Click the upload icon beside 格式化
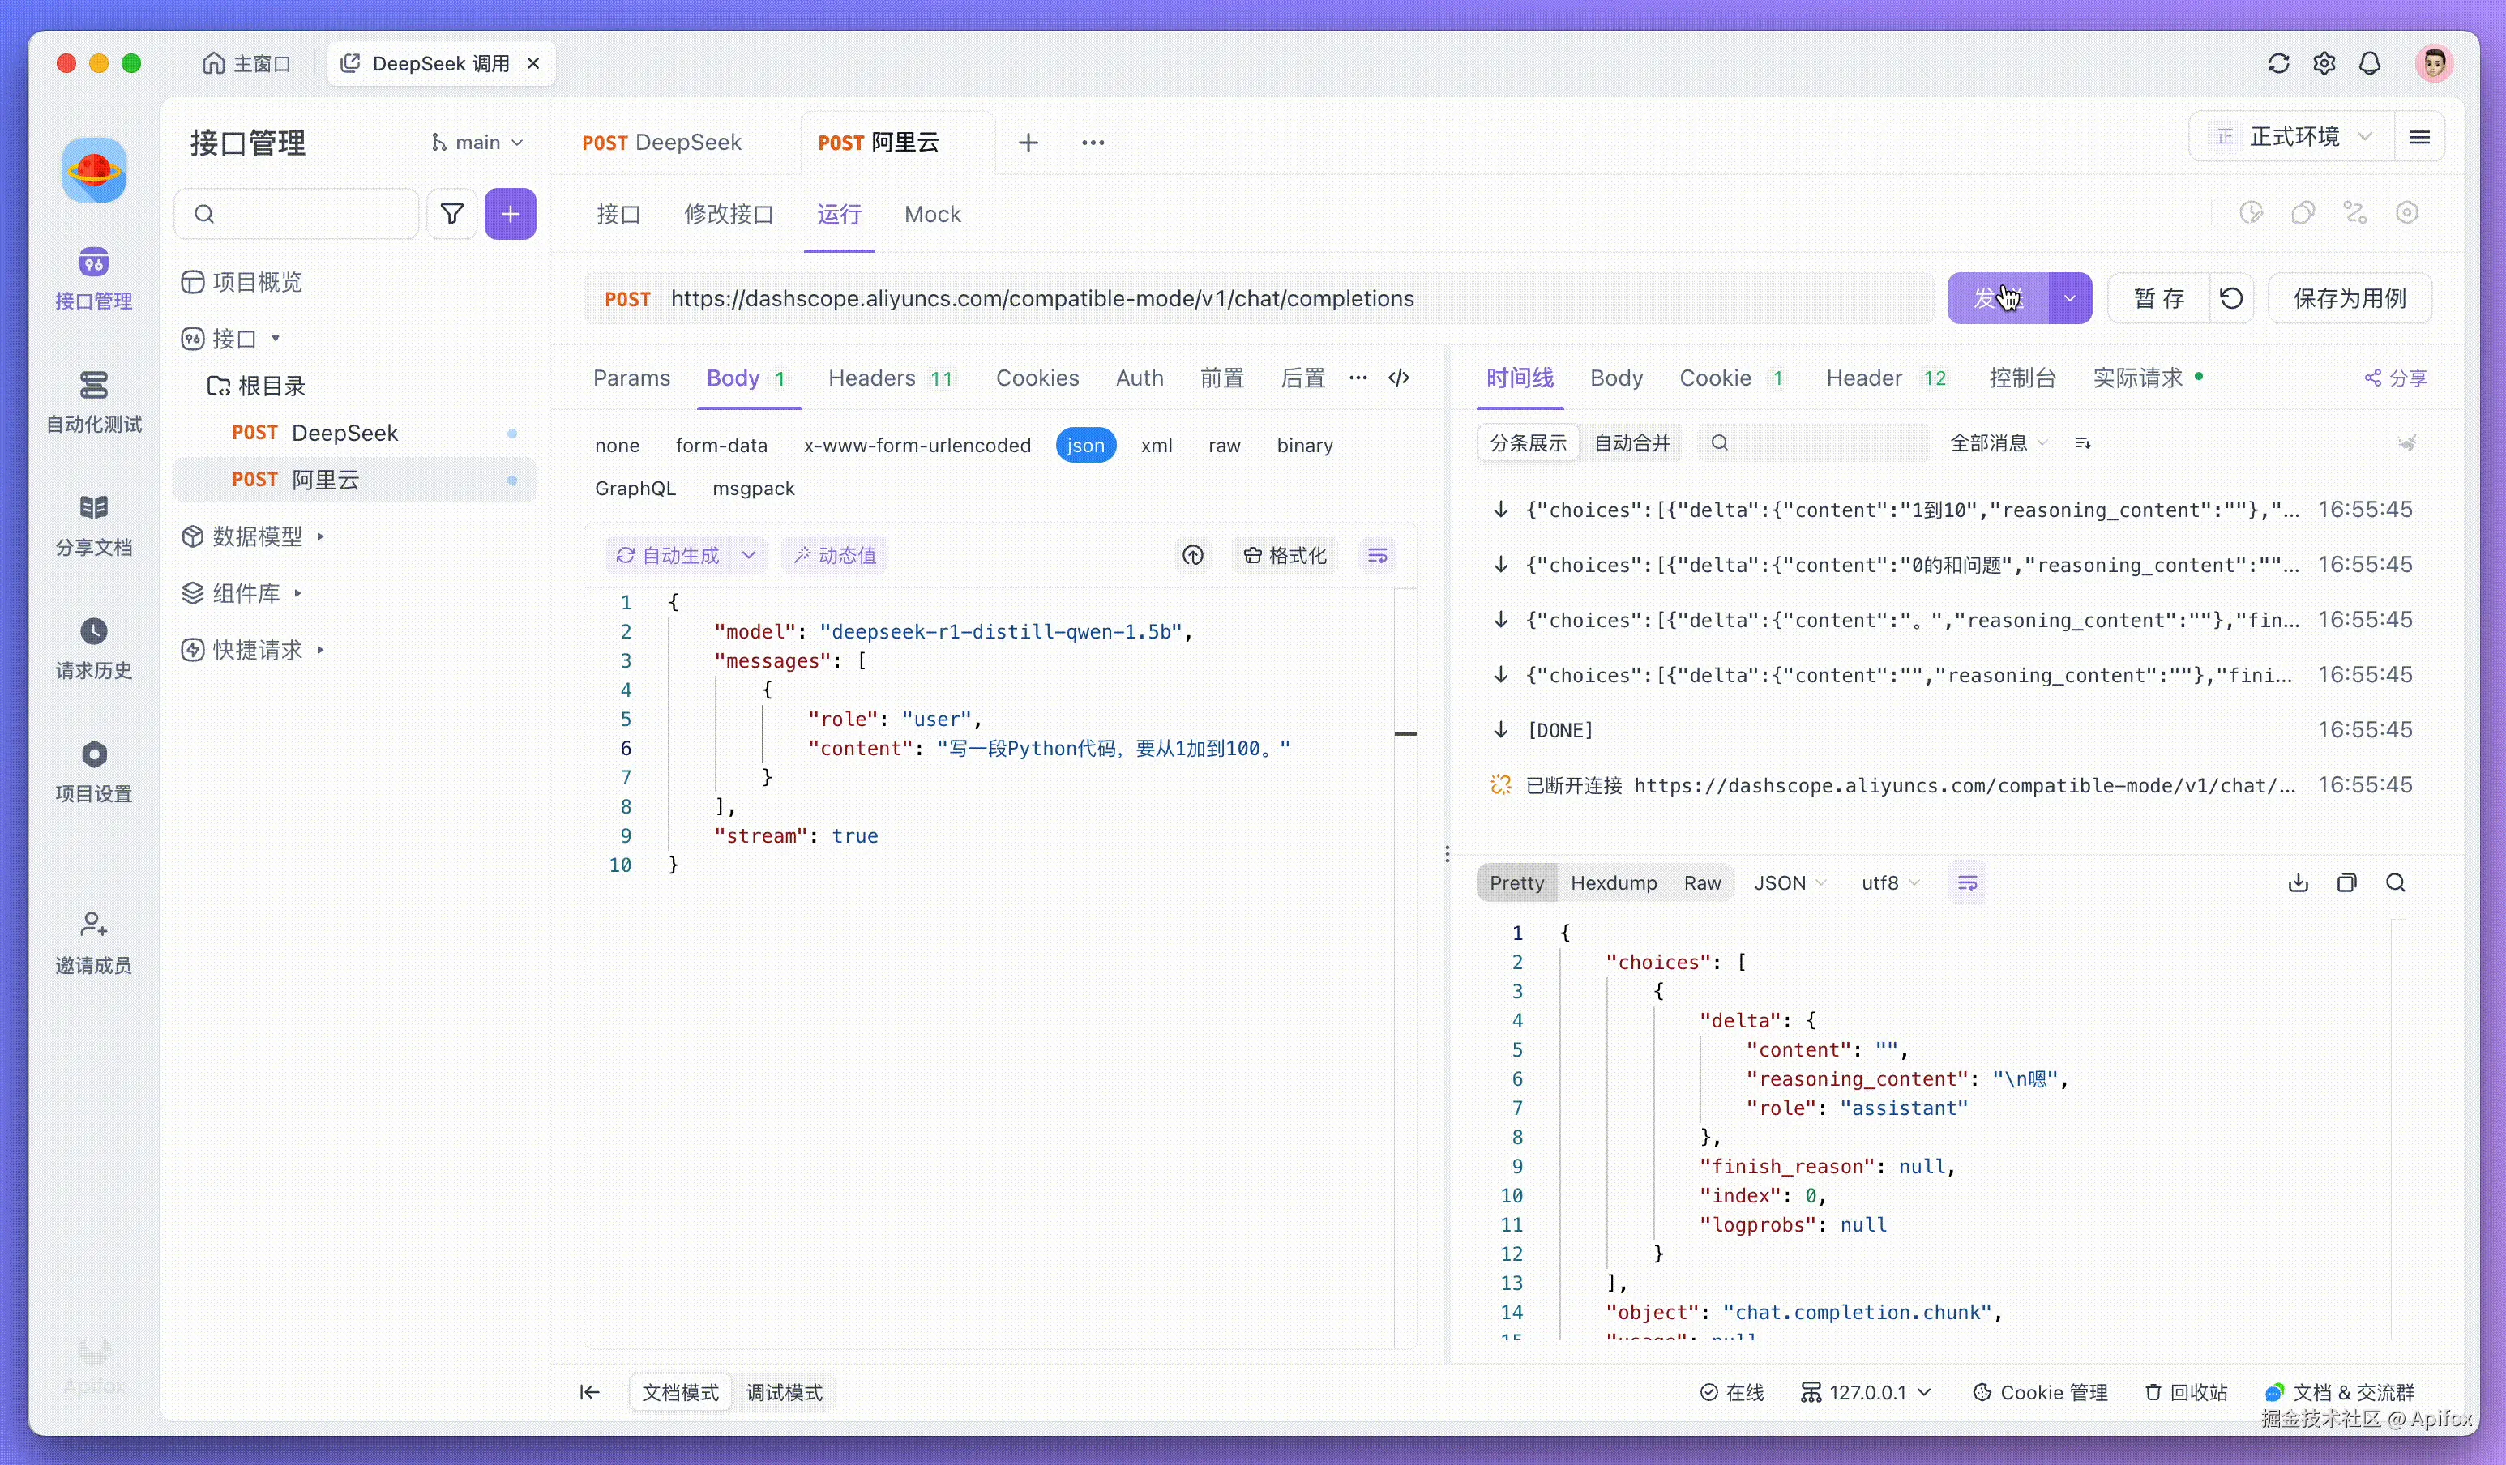2506x1465 pixels. pyautogui.click(x=1193, y=556)
